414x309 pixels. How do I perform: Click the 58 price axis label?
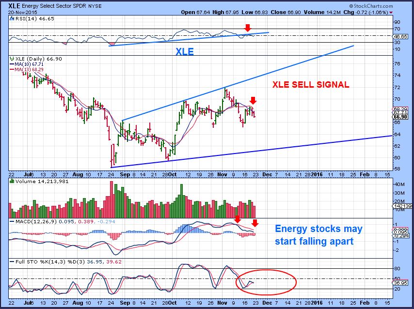pos(398,169)
